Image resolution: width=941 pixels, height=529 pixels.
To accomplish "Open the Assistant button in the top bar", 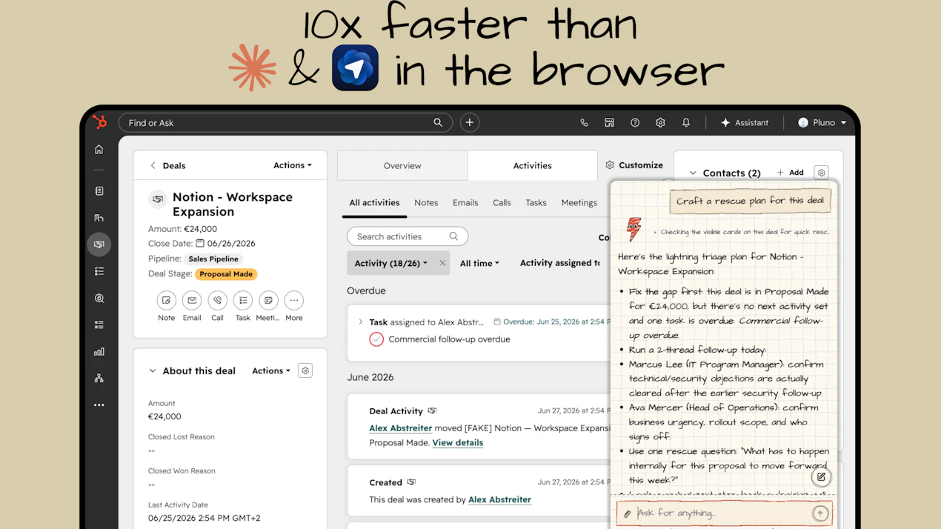I will (744, 123).
